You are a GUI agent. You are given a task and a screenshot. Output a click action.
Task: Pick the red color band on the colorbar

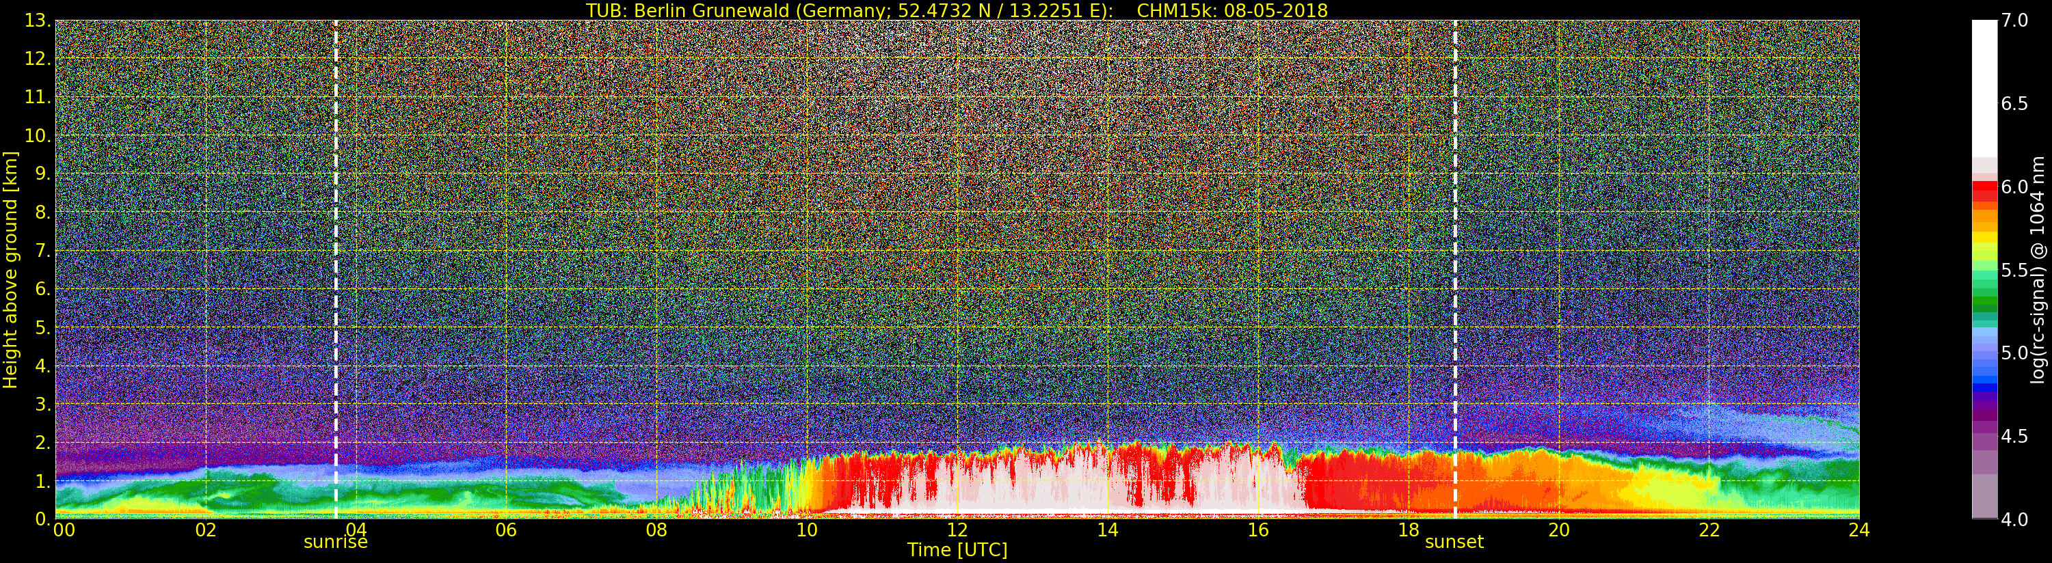[1984, 191]
